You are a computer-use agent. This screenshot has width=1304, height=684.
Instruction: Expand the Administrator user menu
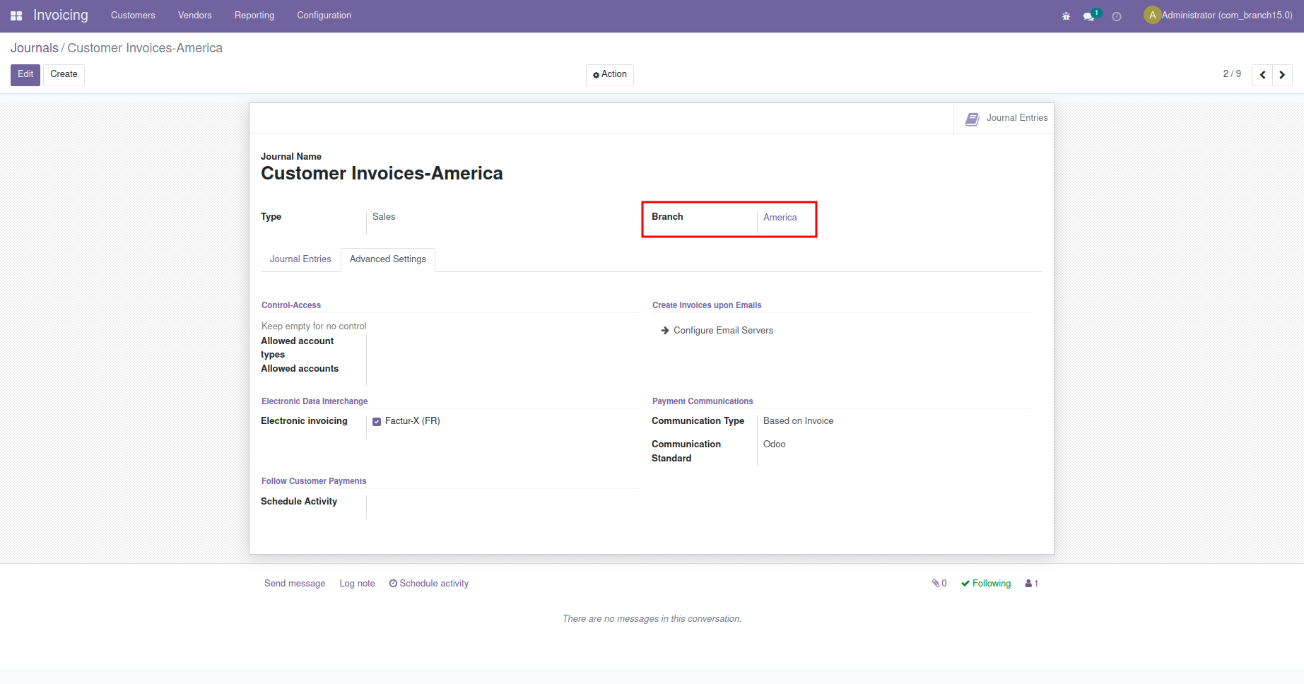click(x=1218, y=16)
